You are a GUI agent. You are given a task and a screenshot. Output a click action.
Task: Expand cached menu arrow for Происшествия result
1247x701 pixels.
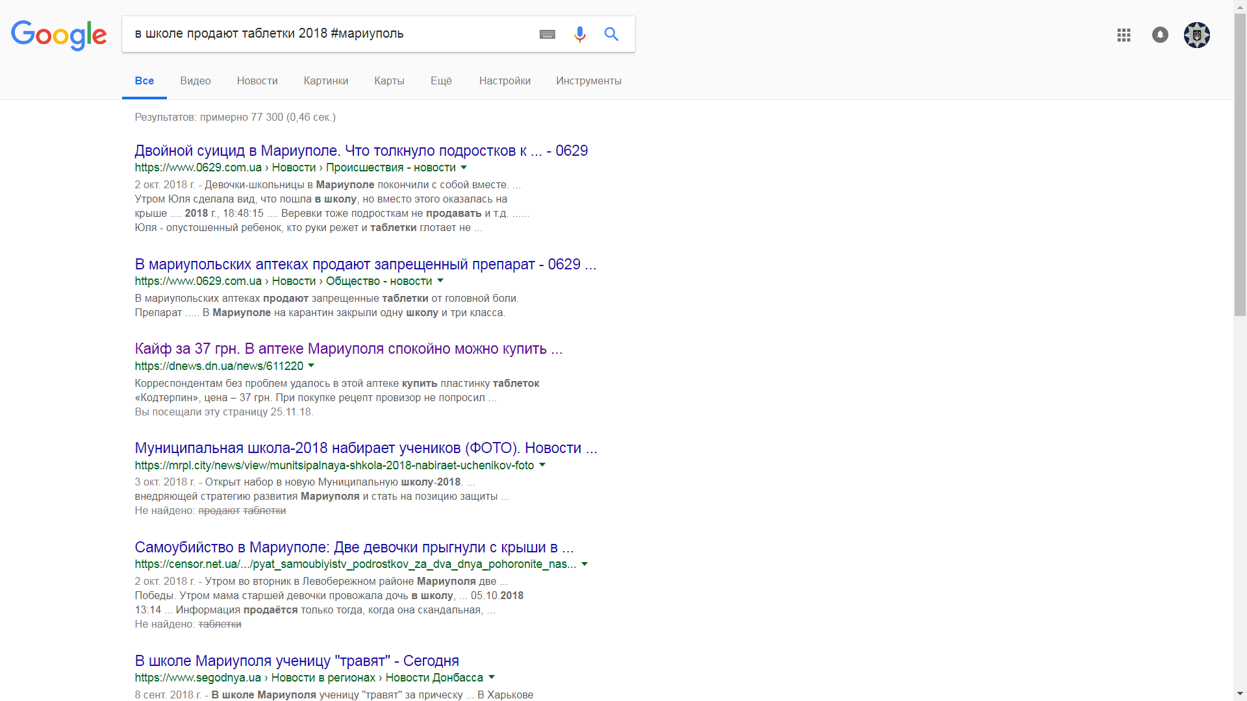tap(464, 167)
